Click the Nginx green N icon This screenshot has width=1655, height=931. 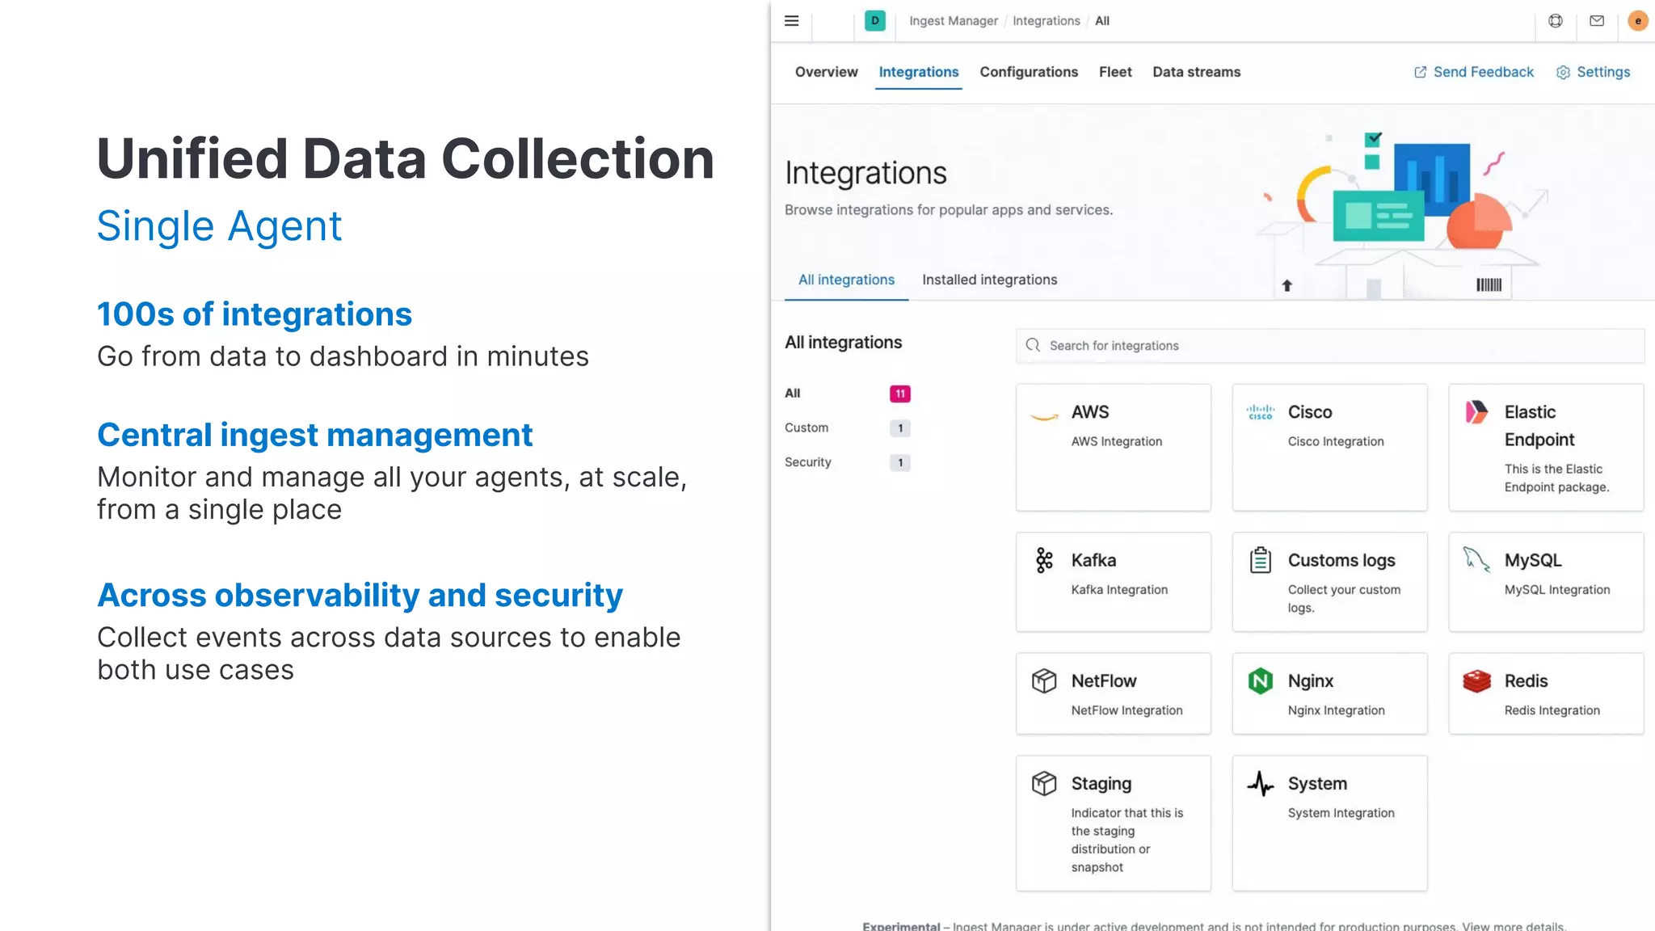(x=1260, y=680)
